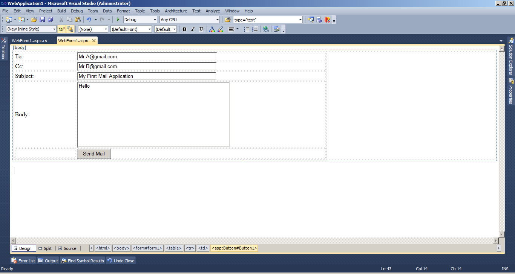Open the Find Symbol Results tab
Viewport: 515px width, 274px height.
82,260
